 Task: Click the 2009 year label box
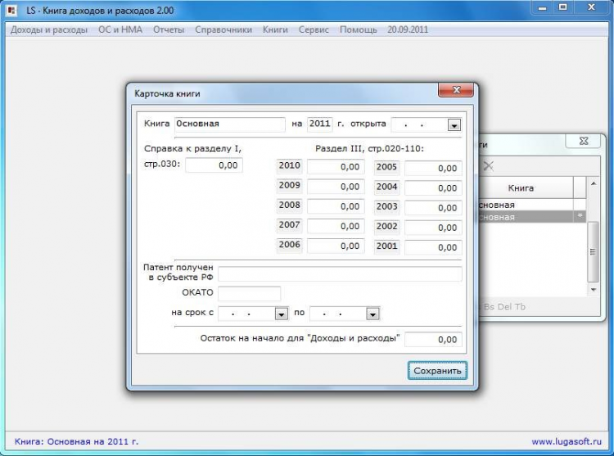[289, 186]
